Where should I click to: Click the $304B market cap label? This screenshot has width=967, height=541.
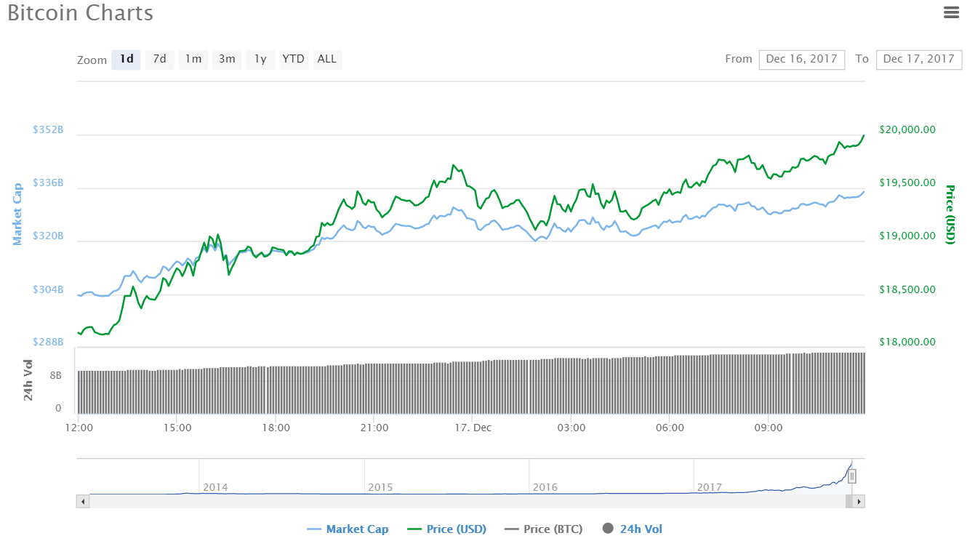[x=48, y=289]
